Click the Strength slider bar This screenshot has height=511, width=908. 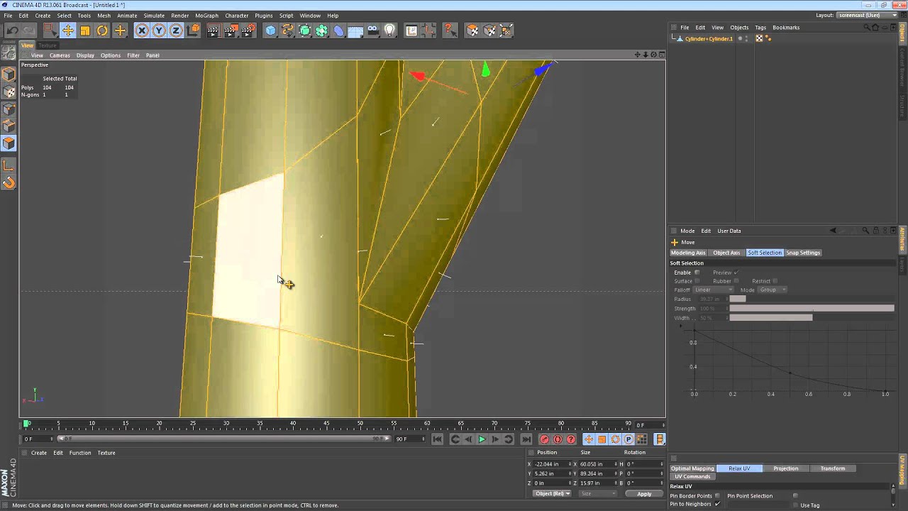click(812, 308)
